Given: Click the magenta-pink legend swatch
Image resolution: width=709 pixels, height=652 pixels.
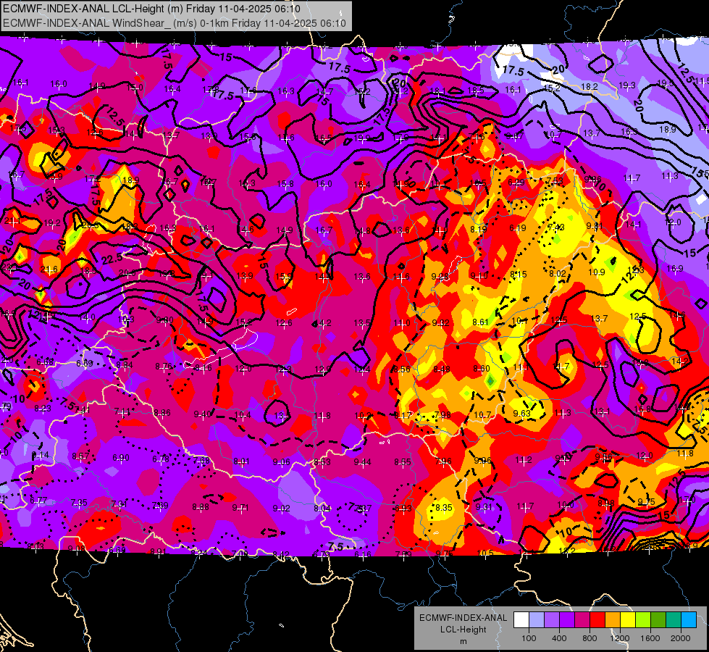Looking at the screenshot, I should [x=582, y=620].
